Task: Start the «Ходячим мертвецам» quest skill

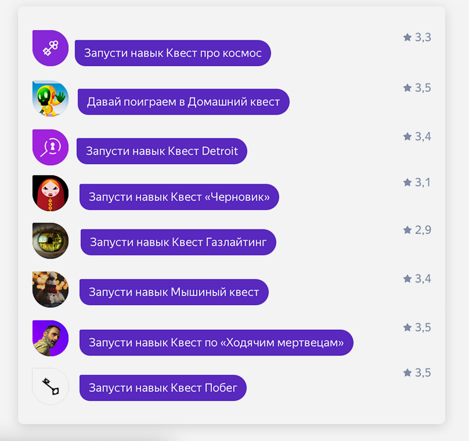Action: (x=216, y=343)
